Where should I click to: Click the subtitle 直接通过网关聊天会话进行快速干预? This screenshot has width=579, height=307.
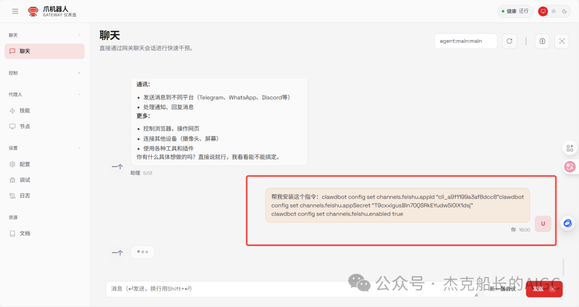point(146,48)
